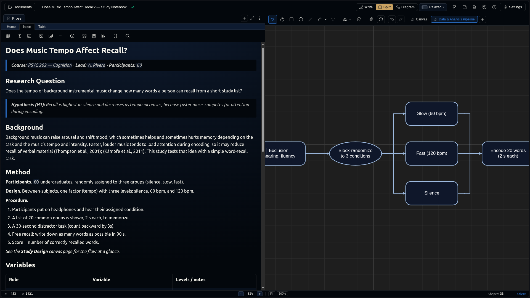Select the pointer tool on canvas toolbar
Image resolution: width=530 pixels, height=298 pixels.
point(273,19)
